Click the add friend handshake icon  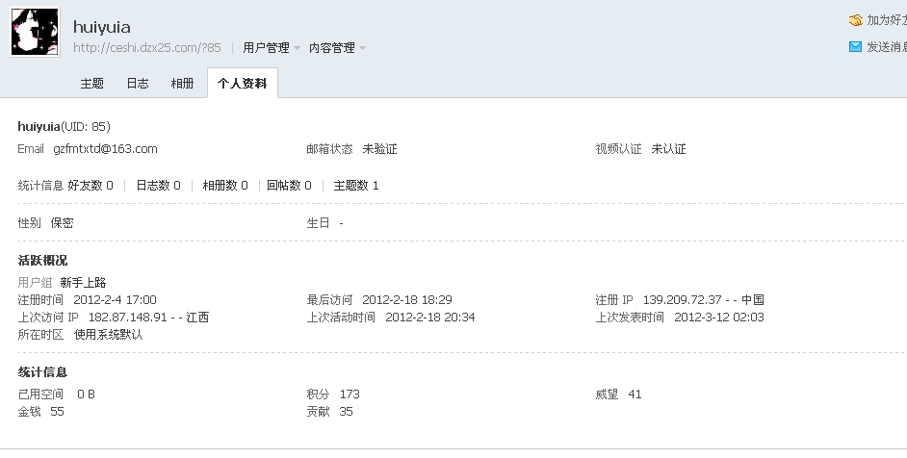[x=855, y=20]
